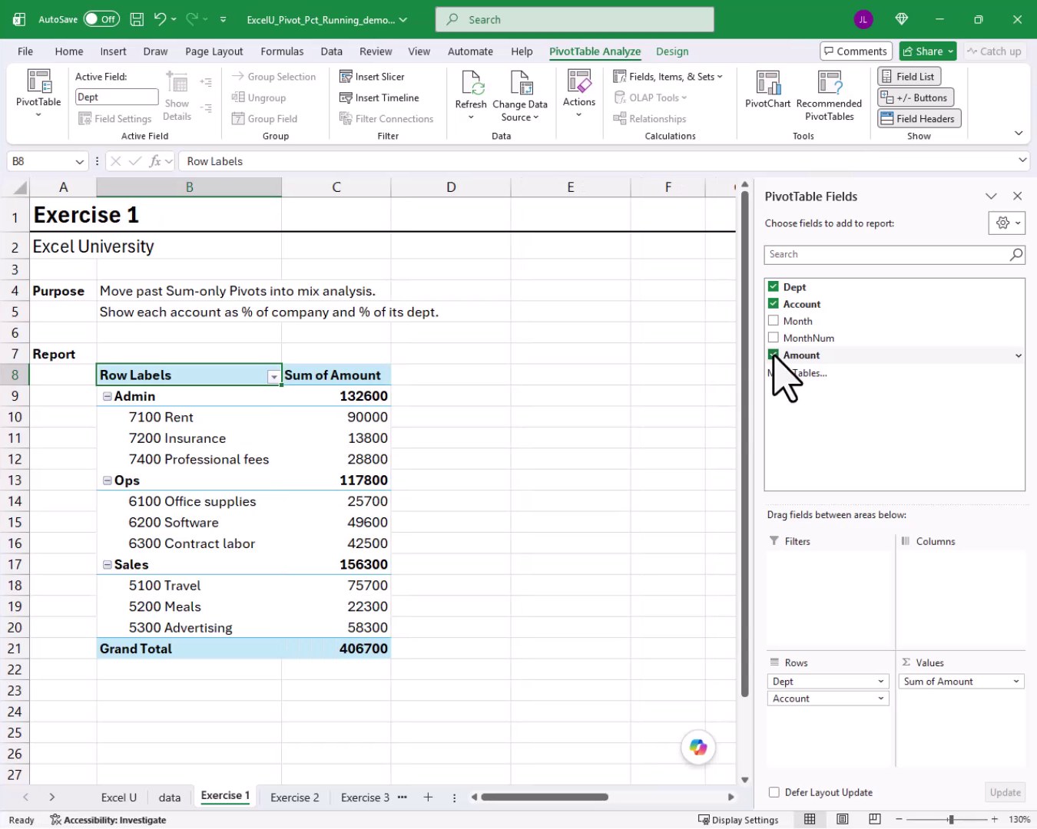
Task: Open Row Labels filter dropdown
Action: pyautogui.click(x=273, y=377)
